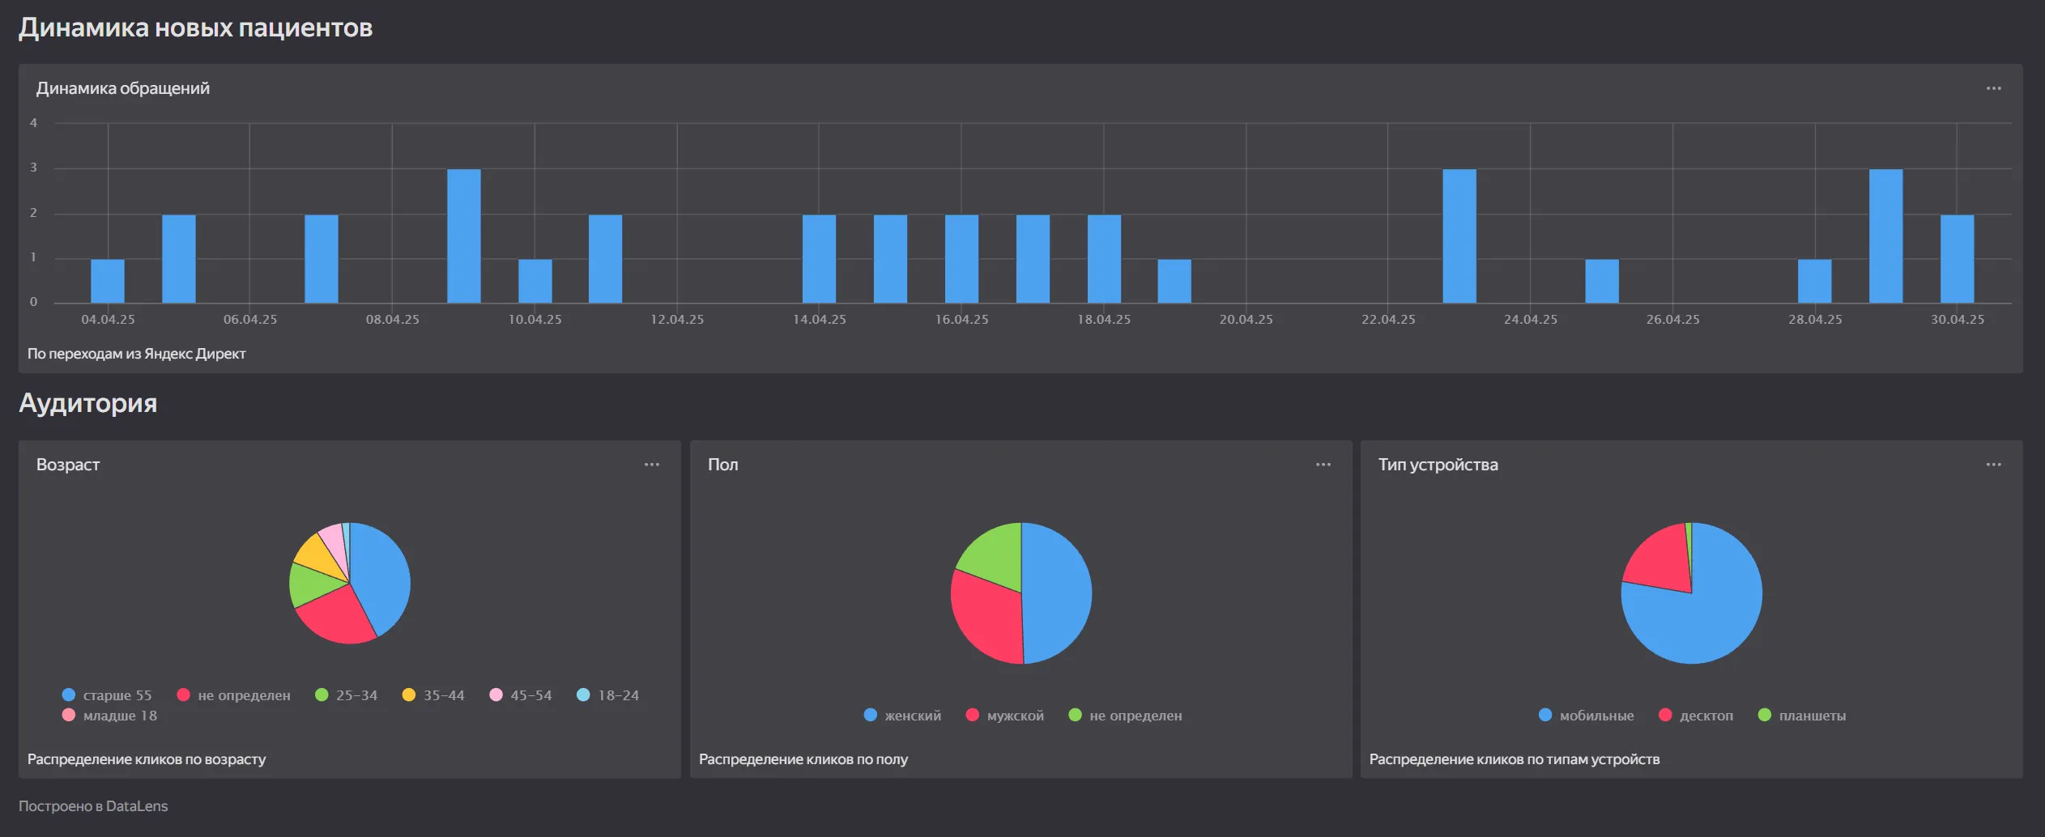Click the 'Построено в DataLens' link

(93, 806)
